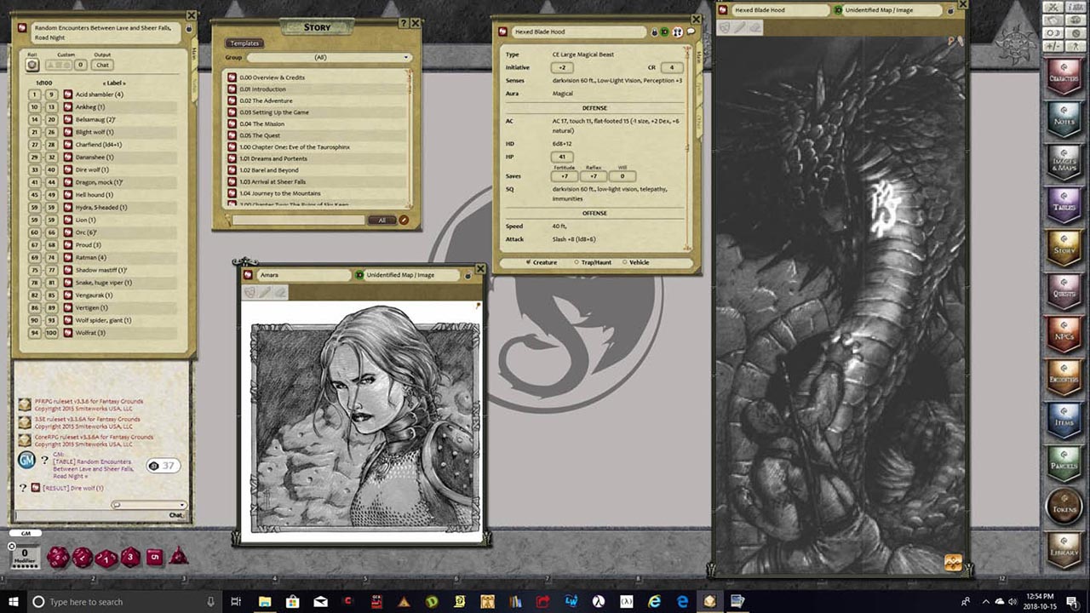Click the speech bubble toggle on Hexed Blade Hood header
1090x613 pixels.
[691, 32]
